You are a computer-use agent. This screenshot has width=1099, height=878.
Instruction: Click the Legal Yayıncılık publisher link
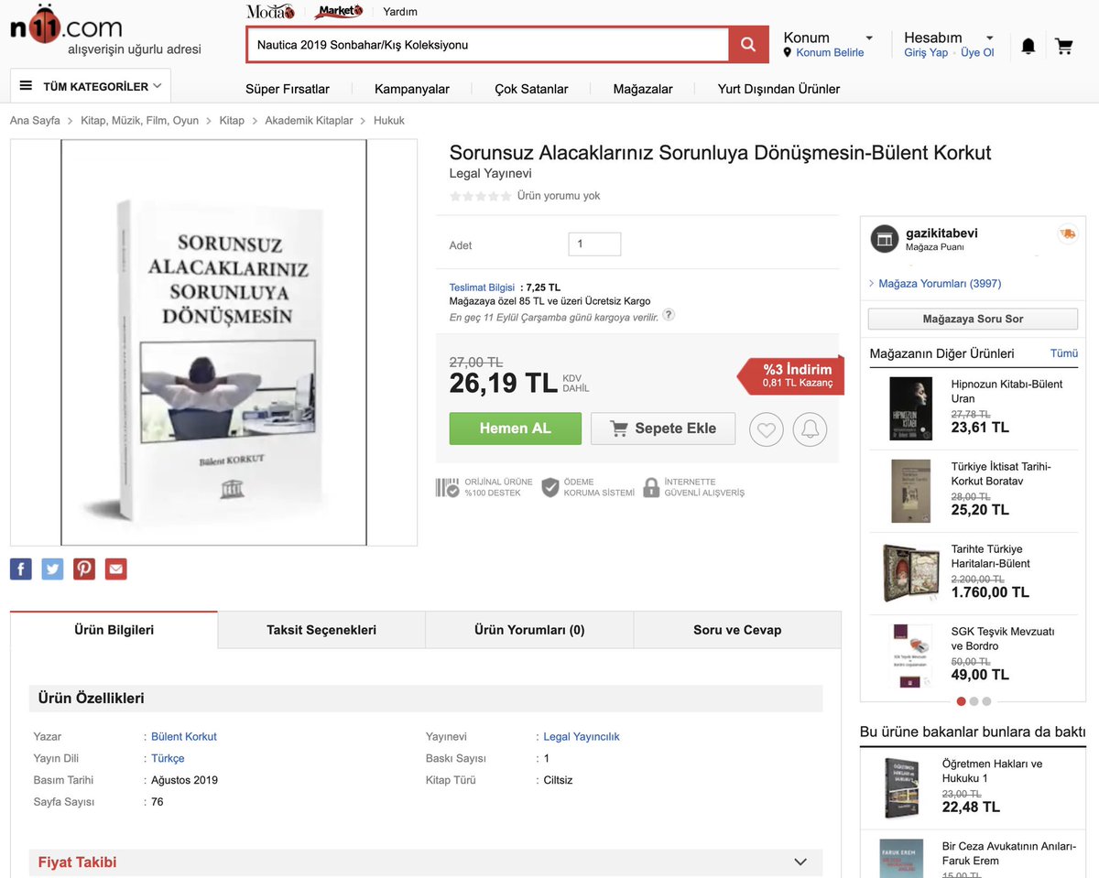[582, 736]
